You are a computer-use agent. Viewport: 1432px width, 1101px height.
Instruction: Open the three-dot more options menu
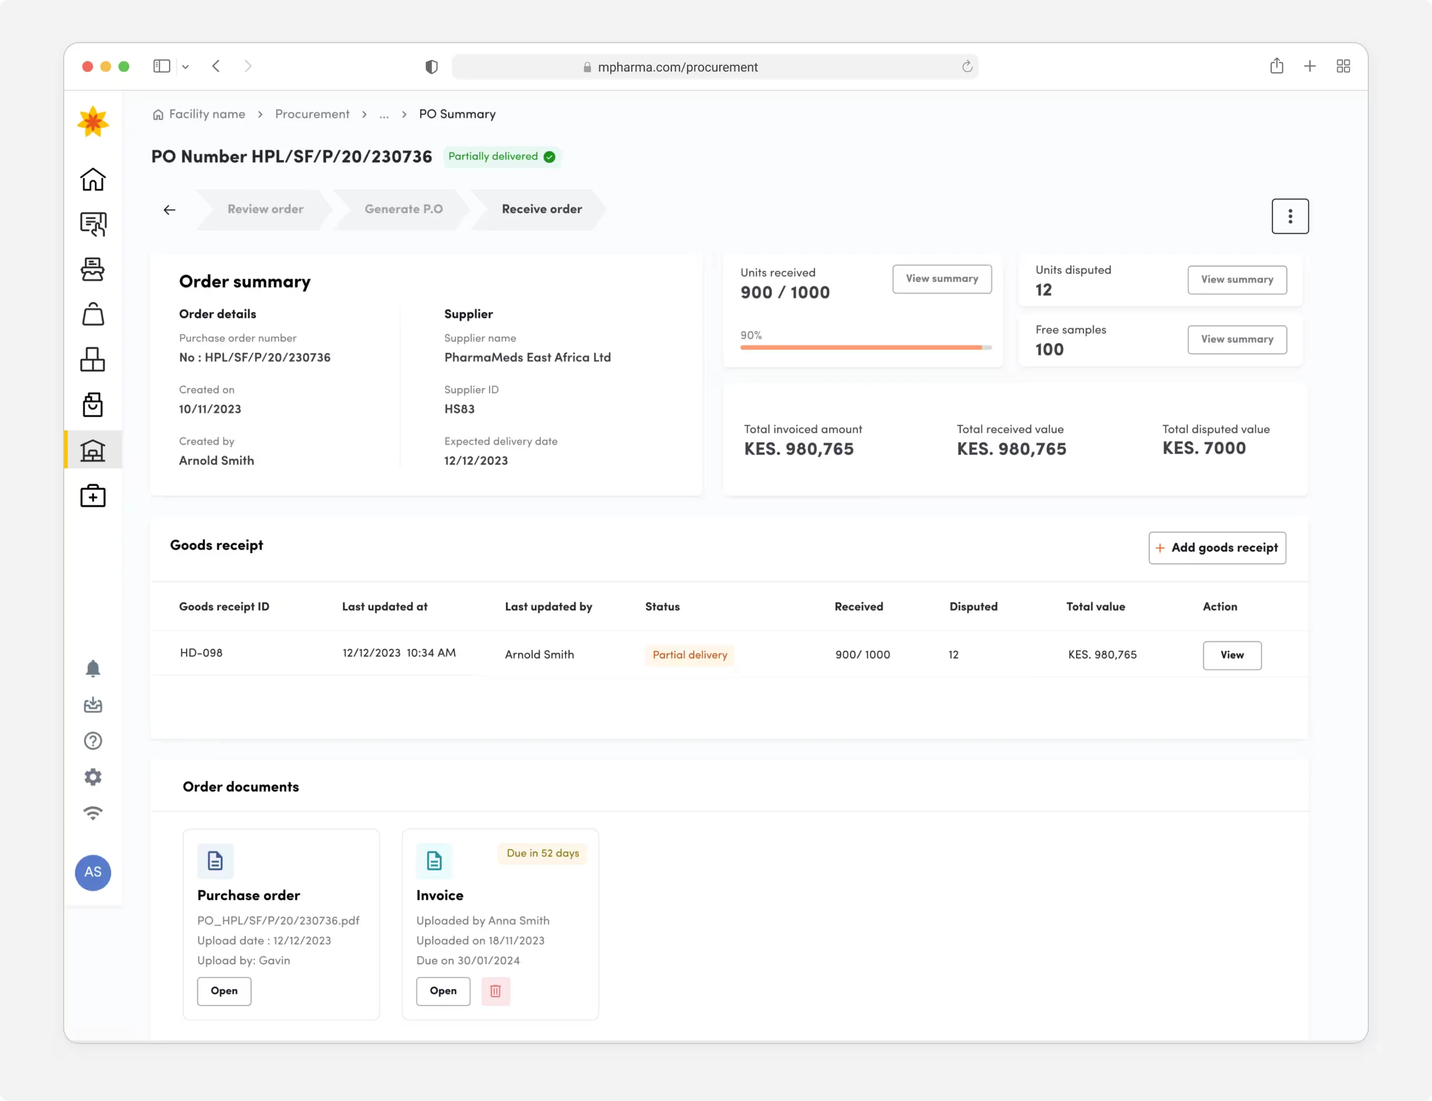tap(1290, 216)
